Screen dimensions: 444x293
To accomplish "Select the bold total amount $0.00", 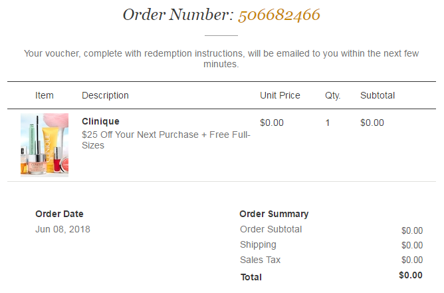I will [410, 275].
